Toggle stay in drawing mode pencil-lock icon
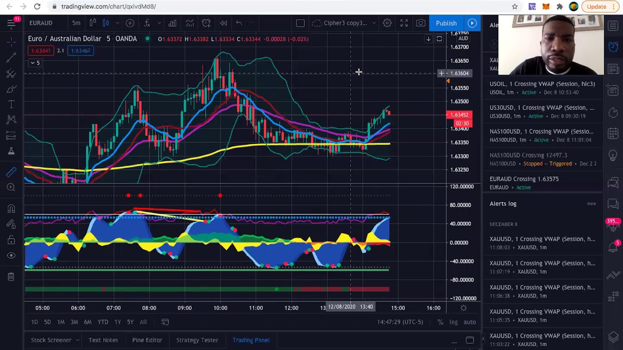Viewport: 623px width, 350px height. [11, 224]
